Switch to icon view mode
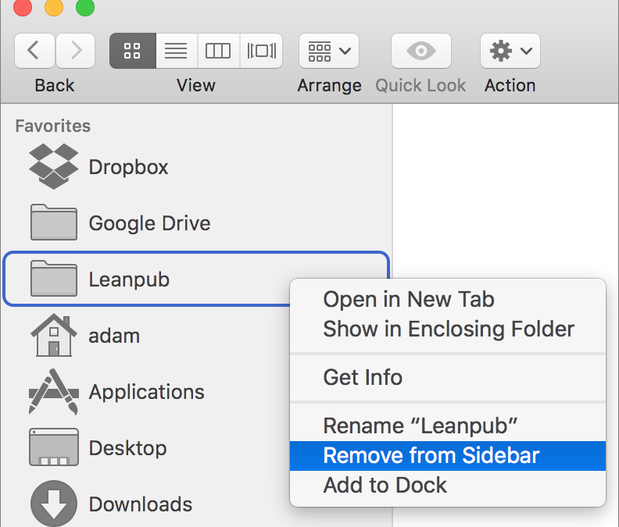Viewport: 619px width, 527px height. pyautogui.click(x=133, y=51)
